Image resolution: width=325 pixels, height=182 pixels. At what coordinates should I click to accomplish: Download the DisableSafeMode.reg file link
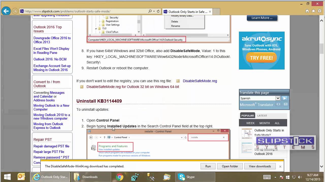(200, 81)
